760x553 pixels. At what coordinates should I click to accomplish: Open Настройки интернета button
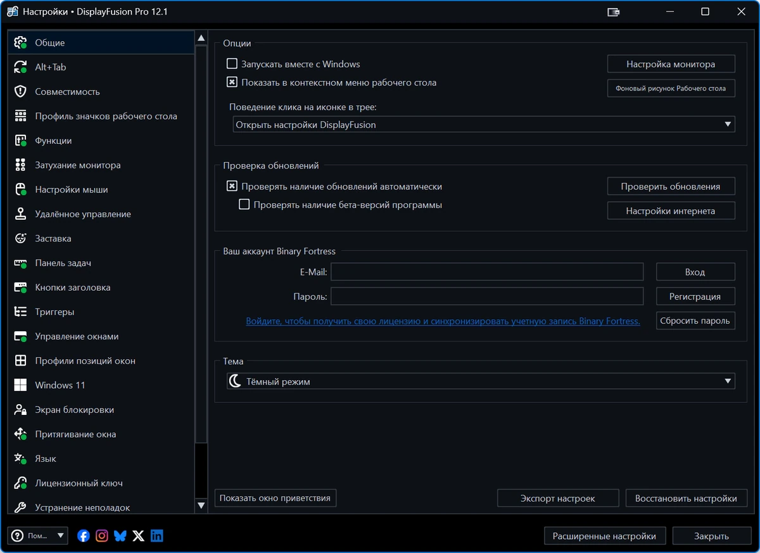click(x=671, y=211)
